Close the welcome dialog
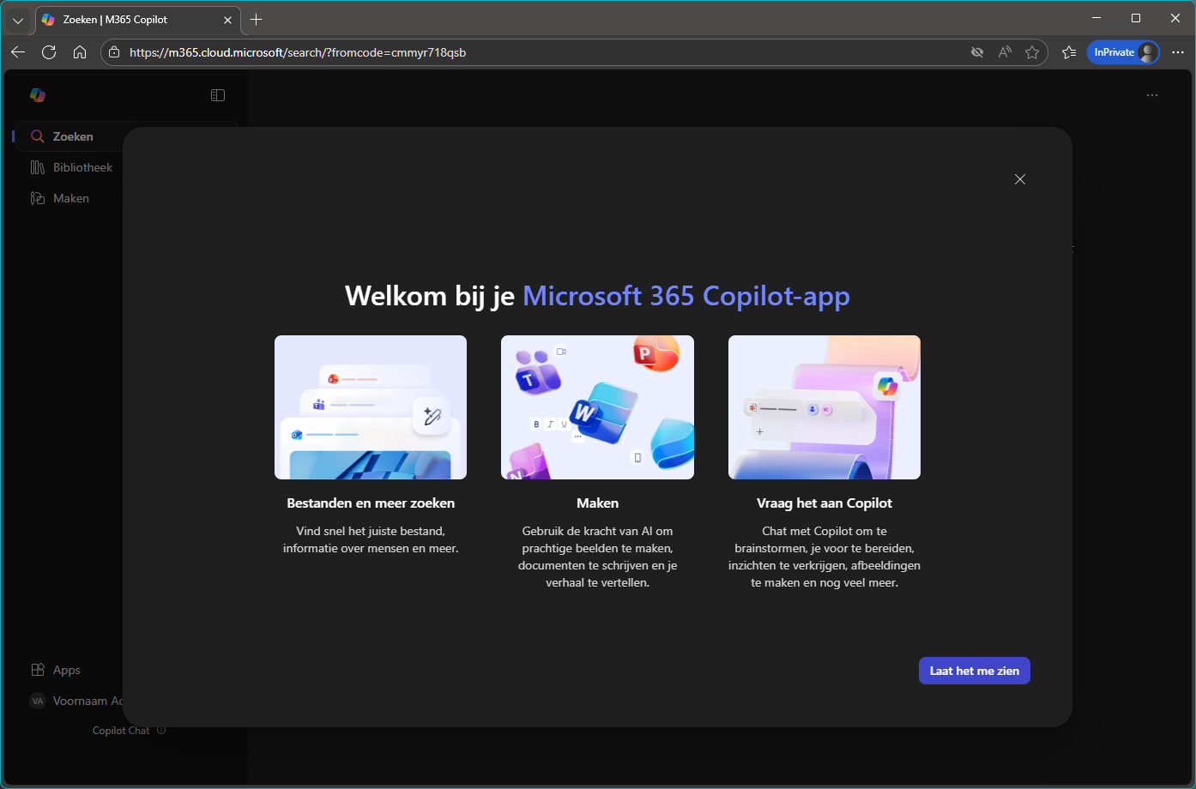This screenshot has height=789, width=1196. pos(1020,179)
